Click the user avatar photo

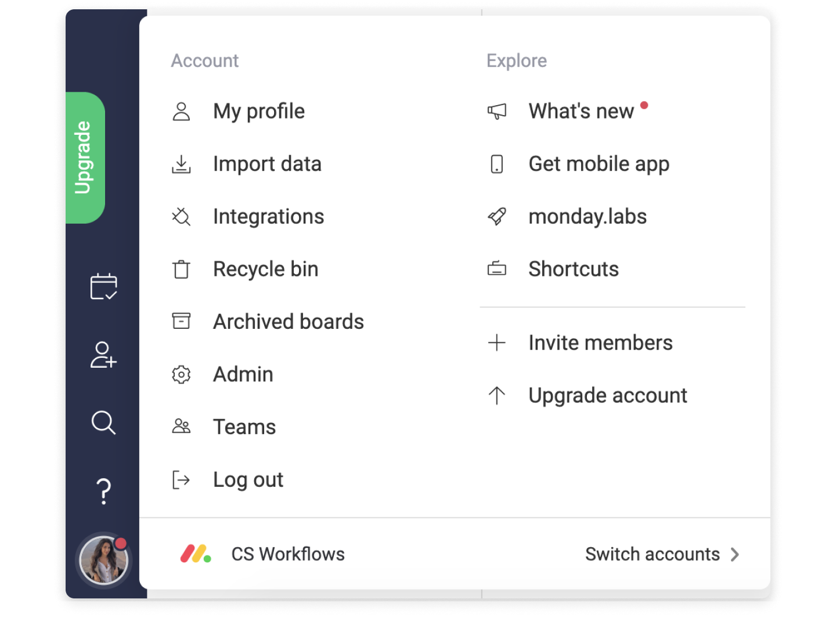103,560
